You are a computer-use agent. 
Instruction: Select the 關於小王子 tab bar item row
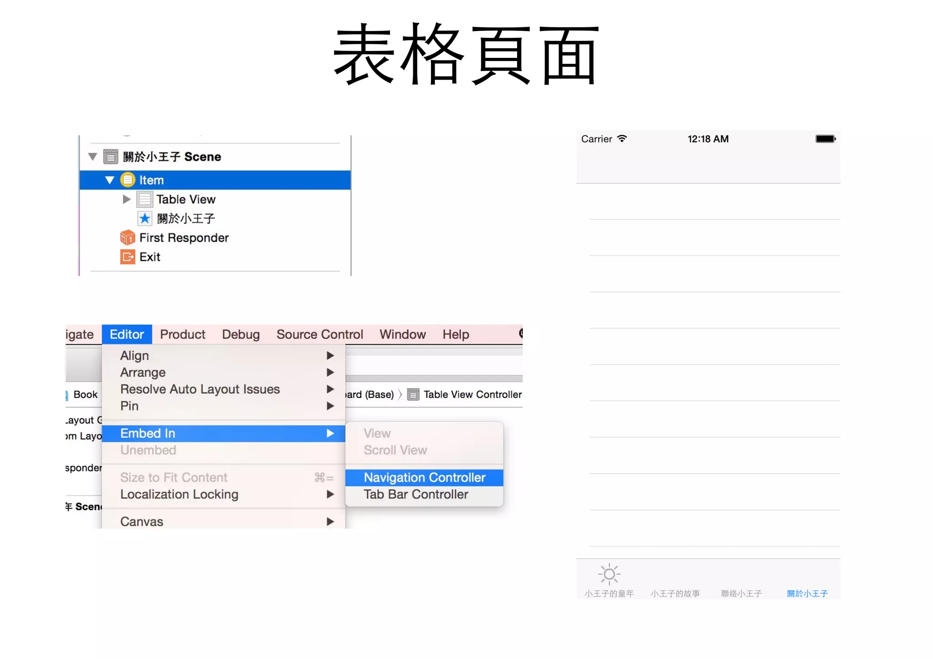[186, 219]
